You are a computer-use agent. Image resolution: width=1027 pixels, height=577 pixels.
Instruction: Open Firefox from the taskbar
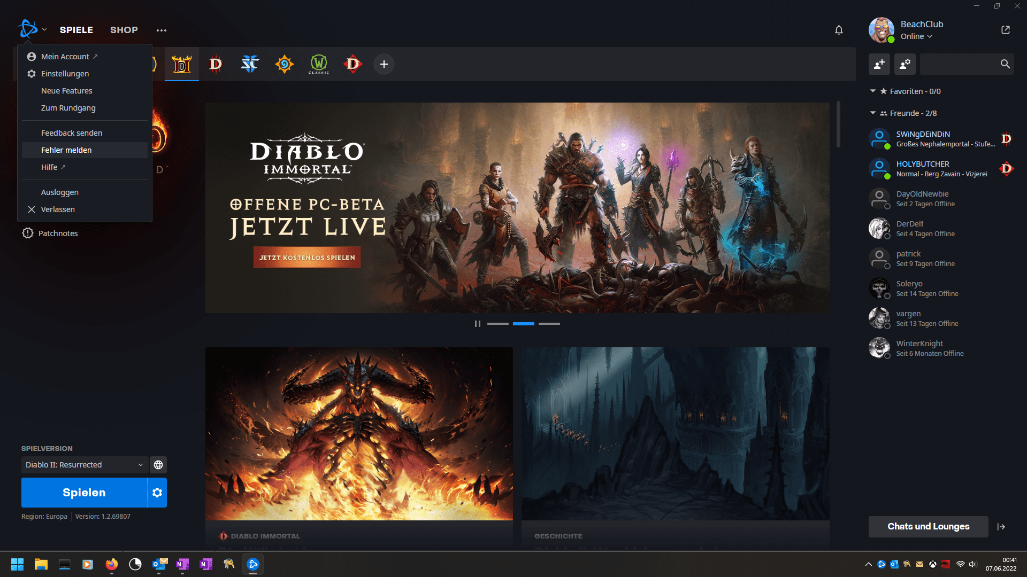click(x=112, y=564)
